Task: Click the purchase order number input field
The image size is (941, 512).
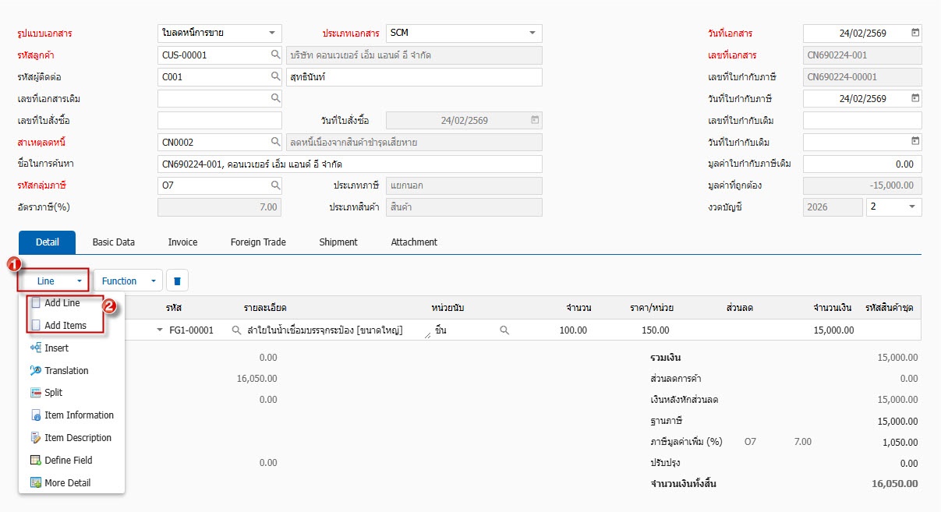Action: click(219, 121)
